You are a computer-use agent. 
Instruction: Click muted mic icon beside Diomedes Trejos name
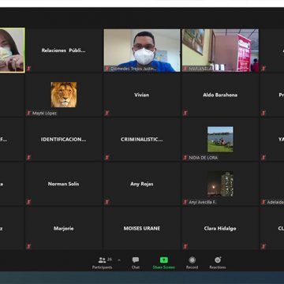coord(107,69)
